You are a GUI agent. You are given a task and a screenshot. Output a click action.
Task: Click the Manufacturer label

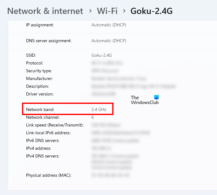point(39,78)
